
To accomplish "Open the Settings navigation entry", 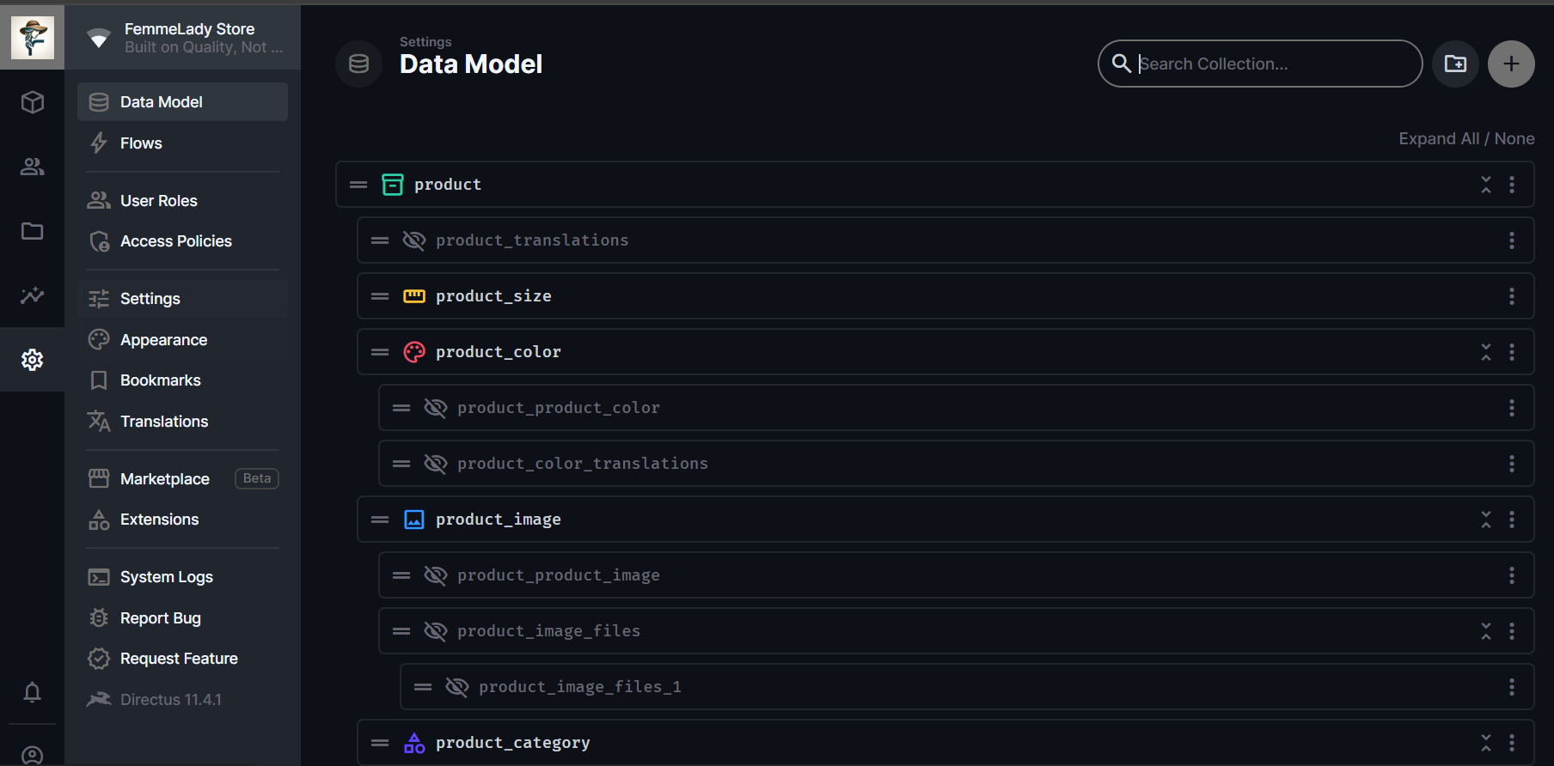I will pos(182,299).
